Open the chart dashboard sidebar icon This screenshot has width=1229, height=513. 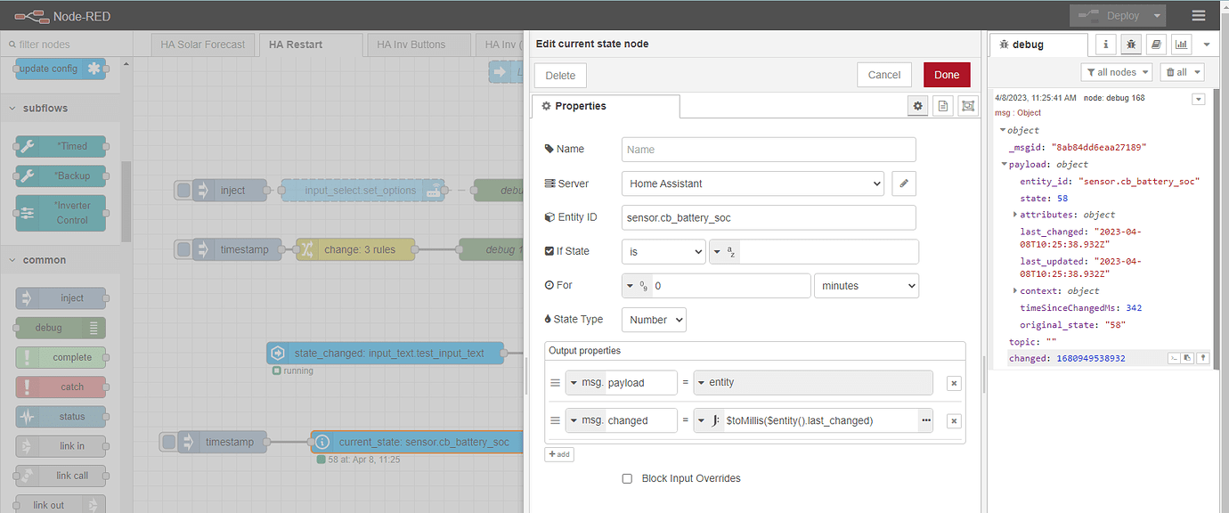1181,44
